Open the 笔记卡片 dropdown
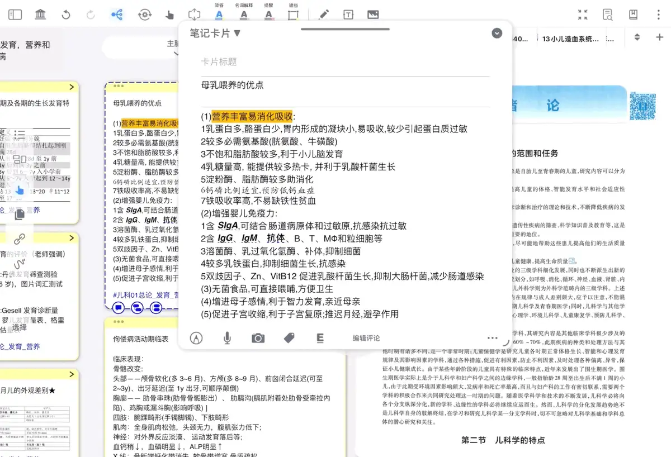The image size is (671, 457). click(215, 34)
